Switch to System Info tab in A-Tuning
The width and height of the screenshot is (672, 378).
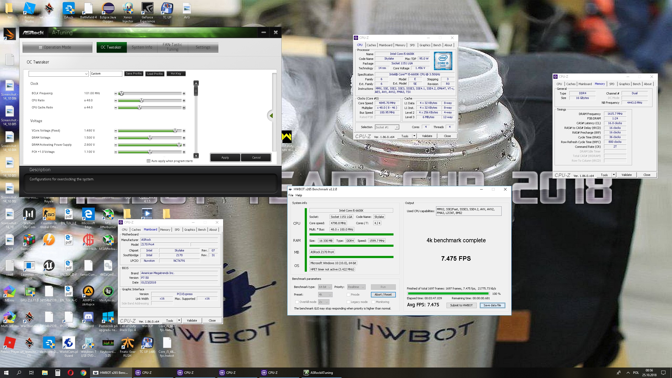click(142, 47)
